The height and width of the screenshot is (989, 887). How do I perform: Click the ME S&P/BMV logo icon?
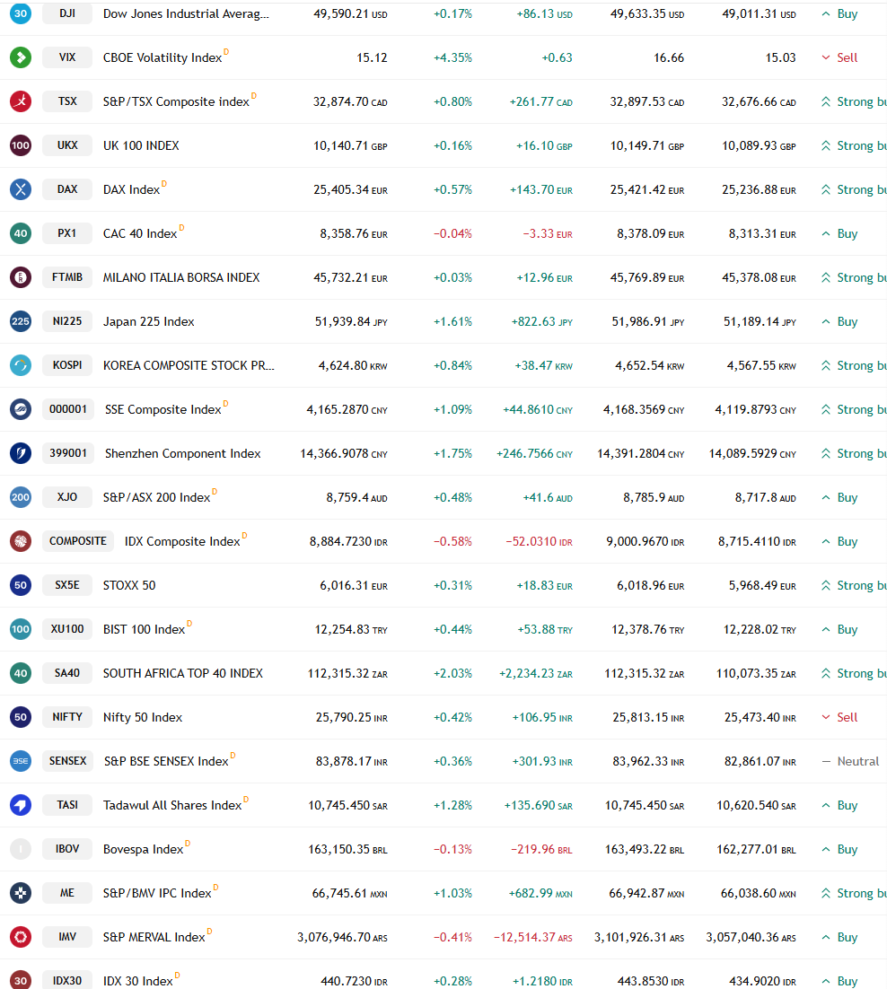pyautogui.click(x=21, y=893)
